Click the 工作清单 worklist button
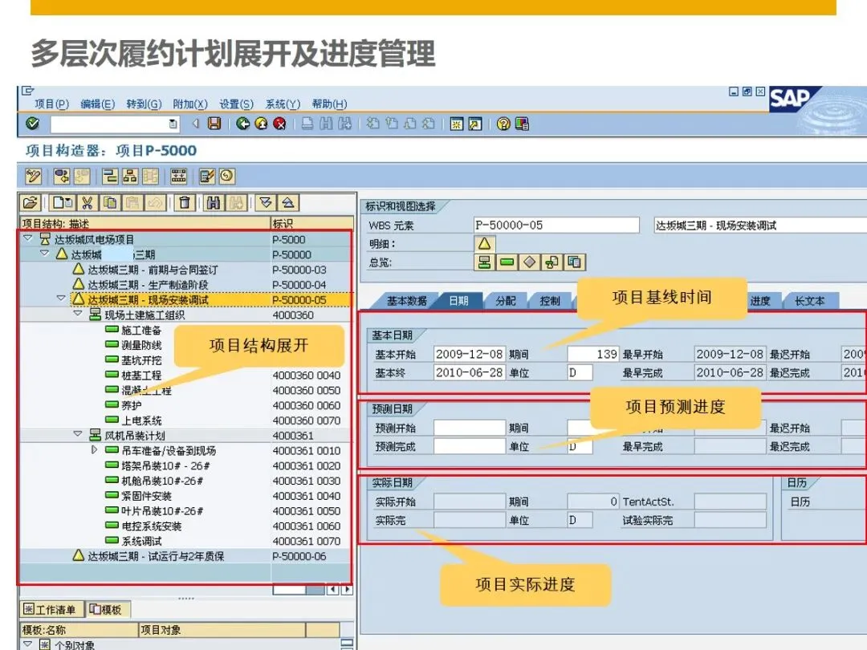 51,610
